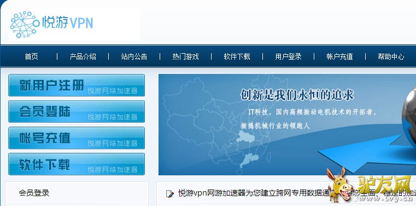Click the 会员登录 panel heading

[34, 193]
